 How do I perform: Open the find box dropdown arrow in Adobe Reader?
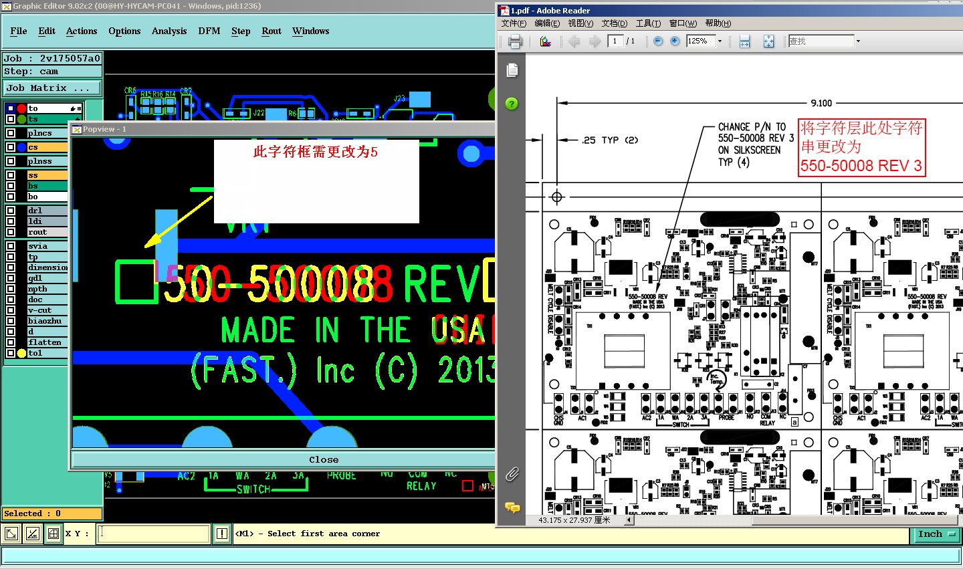point(858,41)
